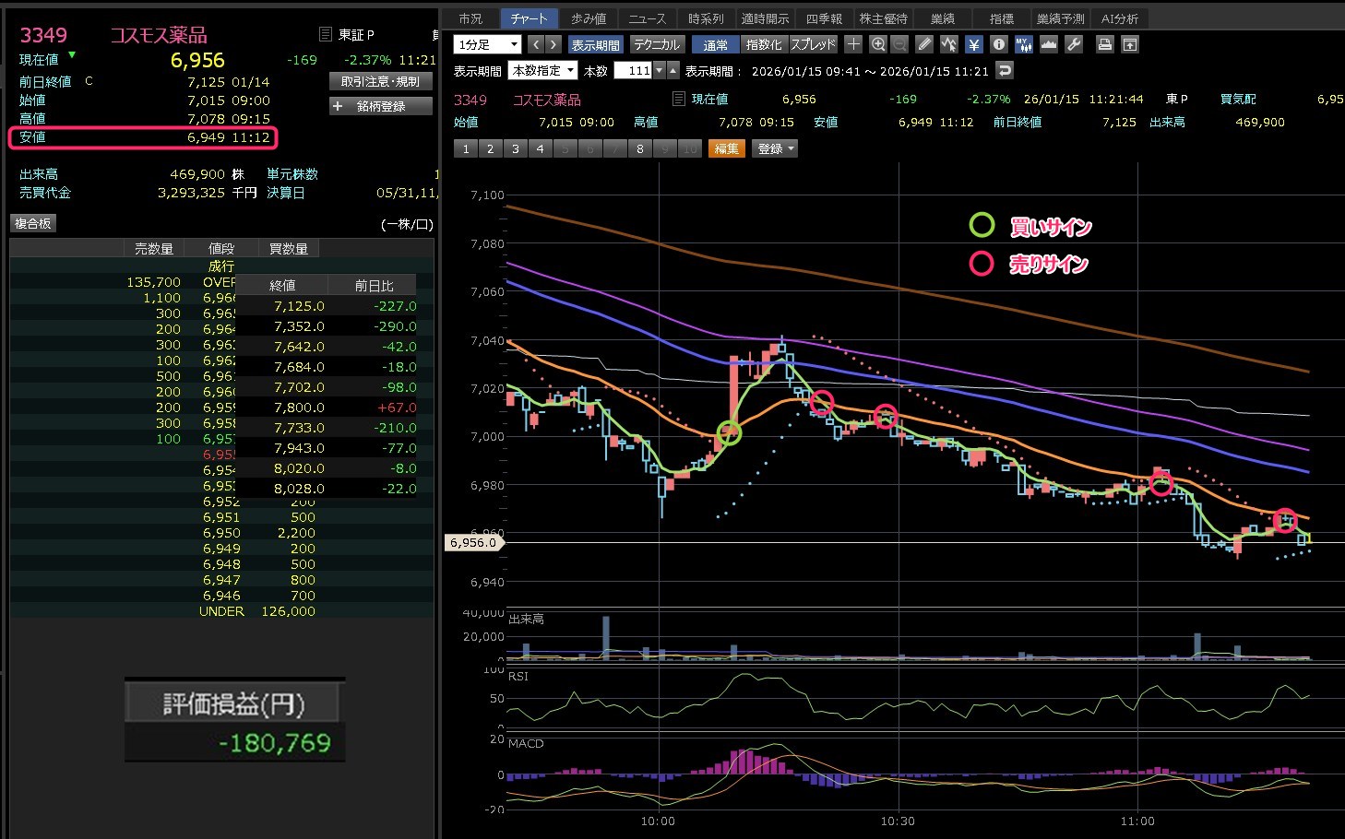Click the 本数 input field showing 111
Screen dimensions: 1345x839
coord(633,71)
